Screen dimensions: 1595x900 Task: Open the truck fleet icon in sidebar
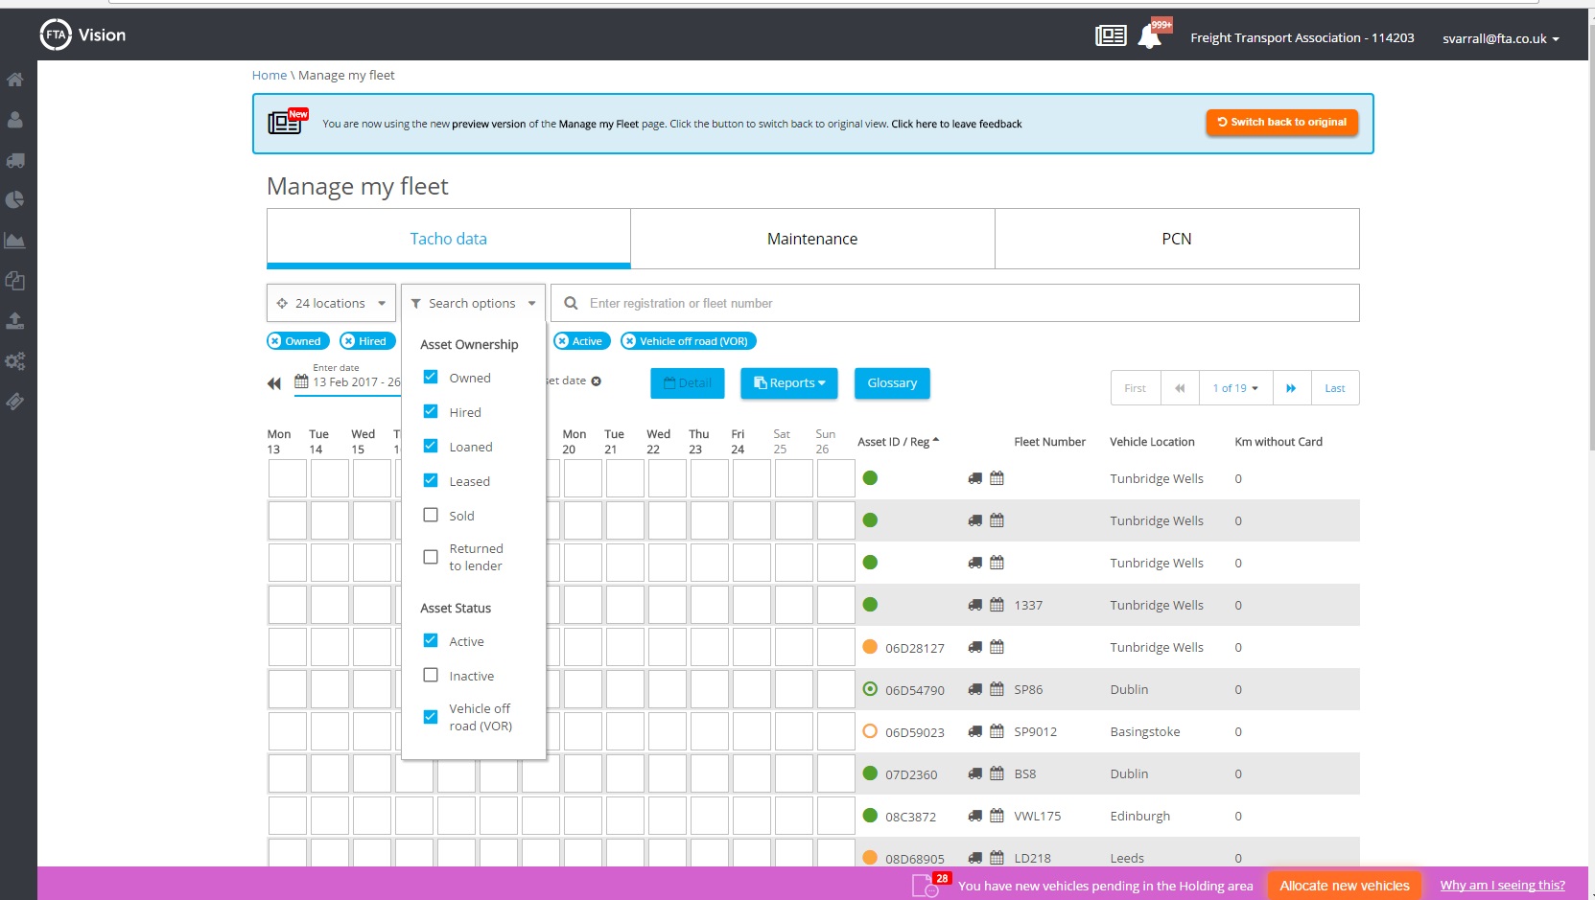tap(15, 160)
